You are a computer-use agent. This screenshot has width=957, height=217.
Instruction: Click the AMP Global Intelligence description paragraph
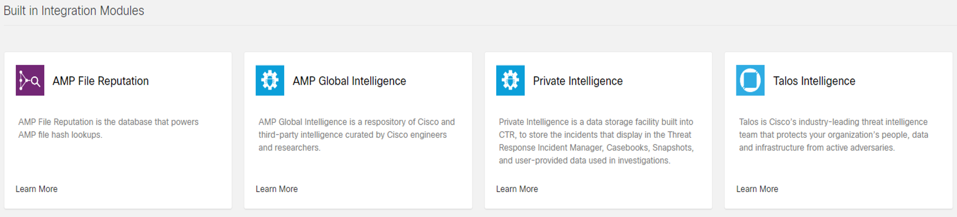[357, 135]
